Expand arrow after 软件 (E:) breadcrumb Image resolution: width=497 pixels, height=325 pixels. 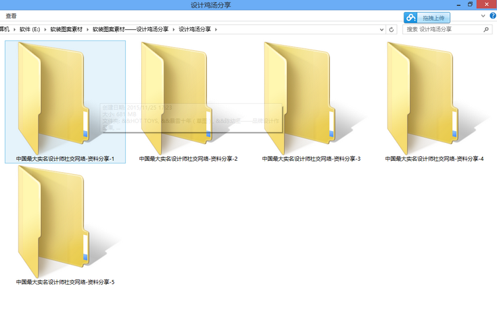(x=45, y=29)
